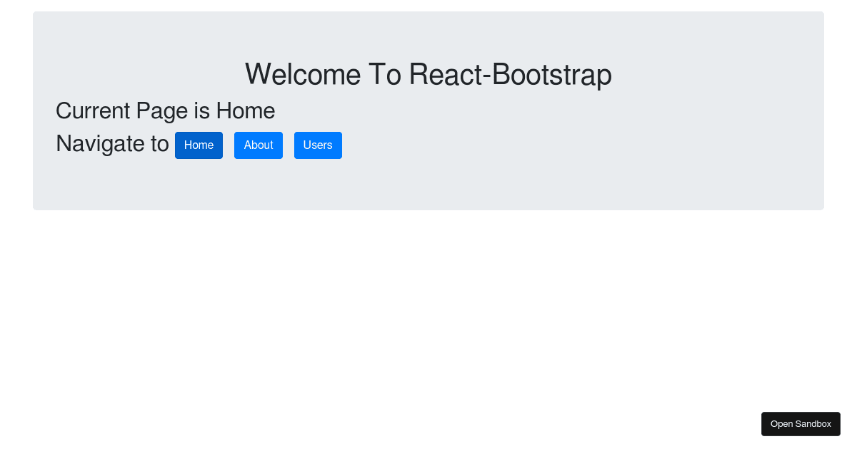The width and height of the screenshot is (857, 449).
Task: Launch the sandbox via Open Sandbox
Action: pyautogui.click(x=801, y=423)
